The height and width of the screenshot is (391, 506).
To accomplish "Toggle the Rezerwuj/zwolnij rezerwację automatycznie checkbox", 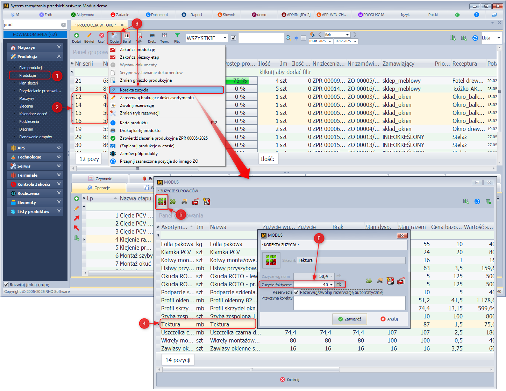I will pos(296,293).
